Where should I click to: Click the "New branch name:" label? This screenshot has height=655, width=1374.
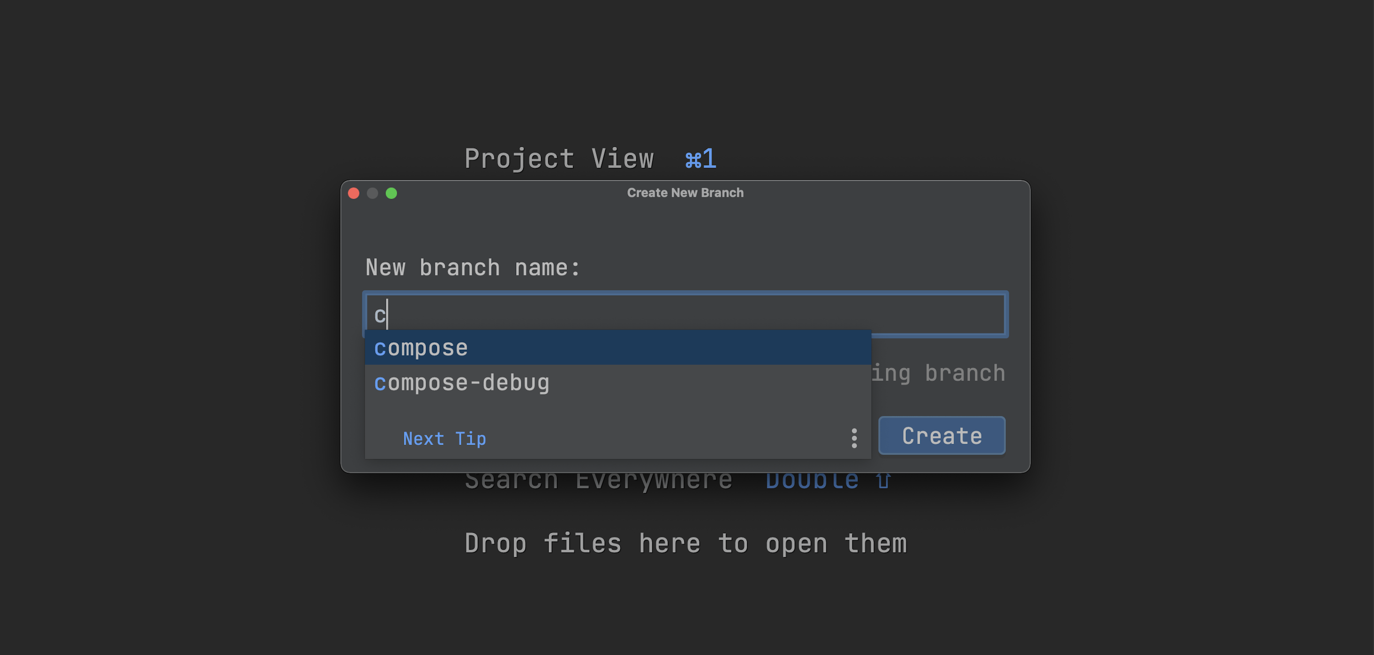(x=473, y=268)
